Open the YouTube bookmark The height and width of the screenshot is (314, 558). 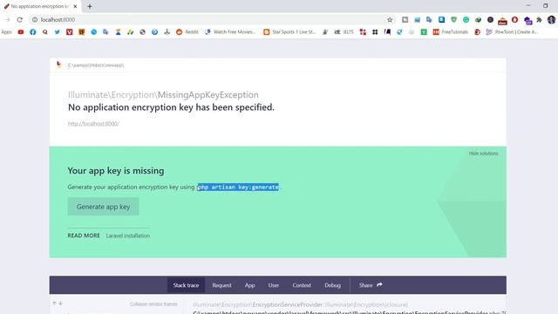(21, 32)
